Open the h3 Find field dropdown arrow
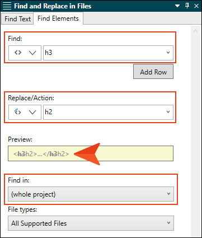 coord(168,53)
